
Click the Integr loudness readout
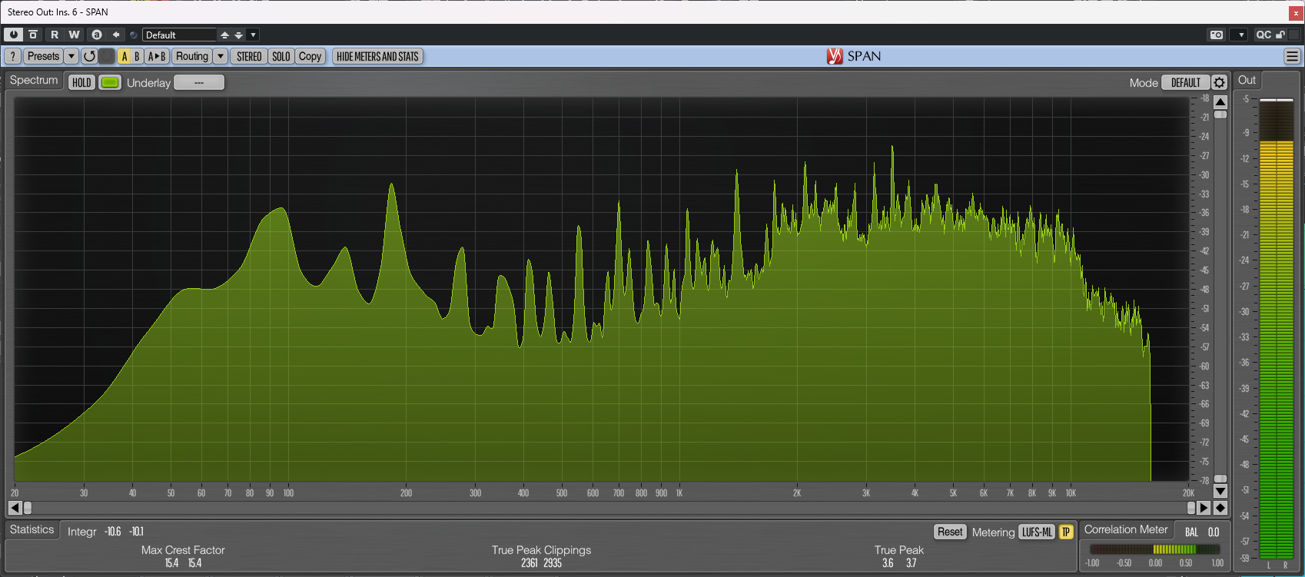(105, 532)
